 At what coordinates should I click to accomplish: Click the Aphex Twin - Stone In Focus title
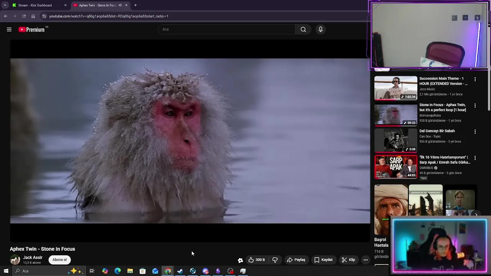(42, 249)
